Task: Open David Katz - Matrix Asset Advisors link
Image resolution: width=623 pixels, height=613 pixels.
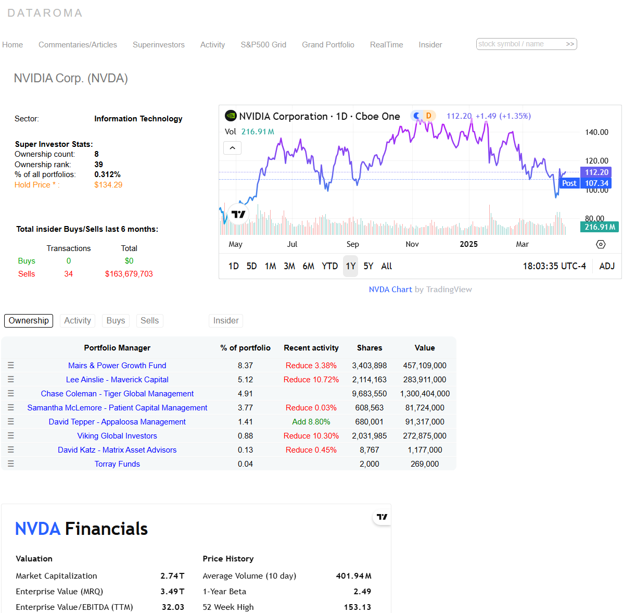Action: [x=117, y=449]
